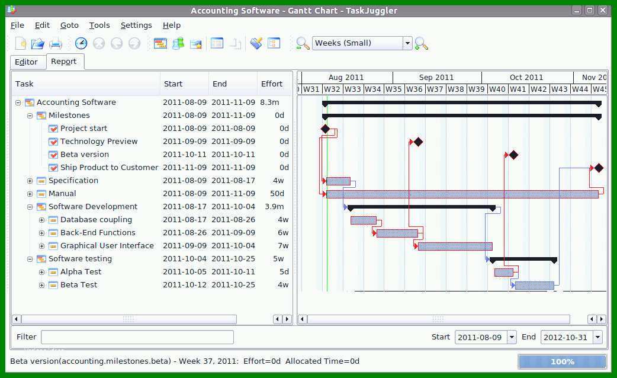Click the greyed-out back arrow icon
The width and height of the screenshot is (617, 378).
click(x=117, y=43)
